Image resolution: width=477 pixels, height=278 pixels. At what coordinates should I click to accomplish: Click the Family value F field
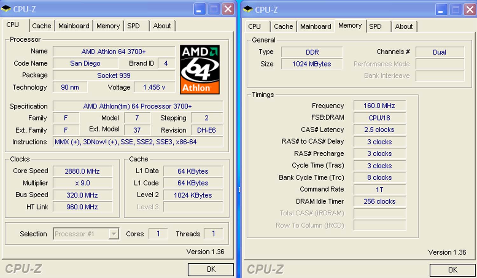(66, 118)
